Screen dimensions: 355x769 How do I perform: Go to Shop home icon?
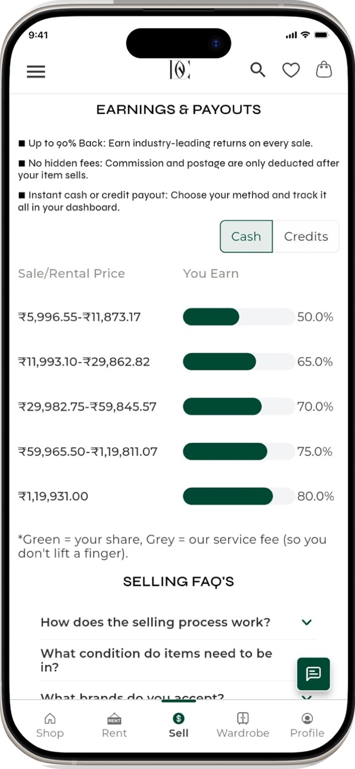click(x=50, y=725)
